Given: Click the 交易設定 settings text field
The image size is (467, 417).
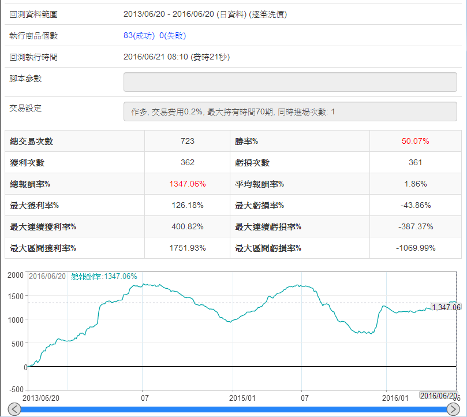Looking at the screenshot, I should coord(290,111).
